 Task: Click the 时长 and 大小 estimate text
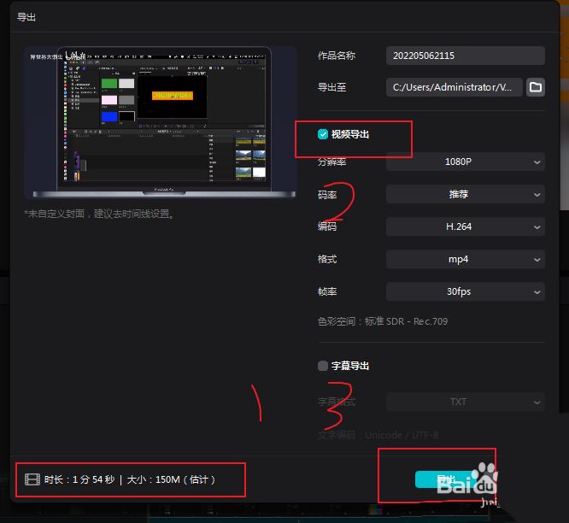click(x=130, y=479)
